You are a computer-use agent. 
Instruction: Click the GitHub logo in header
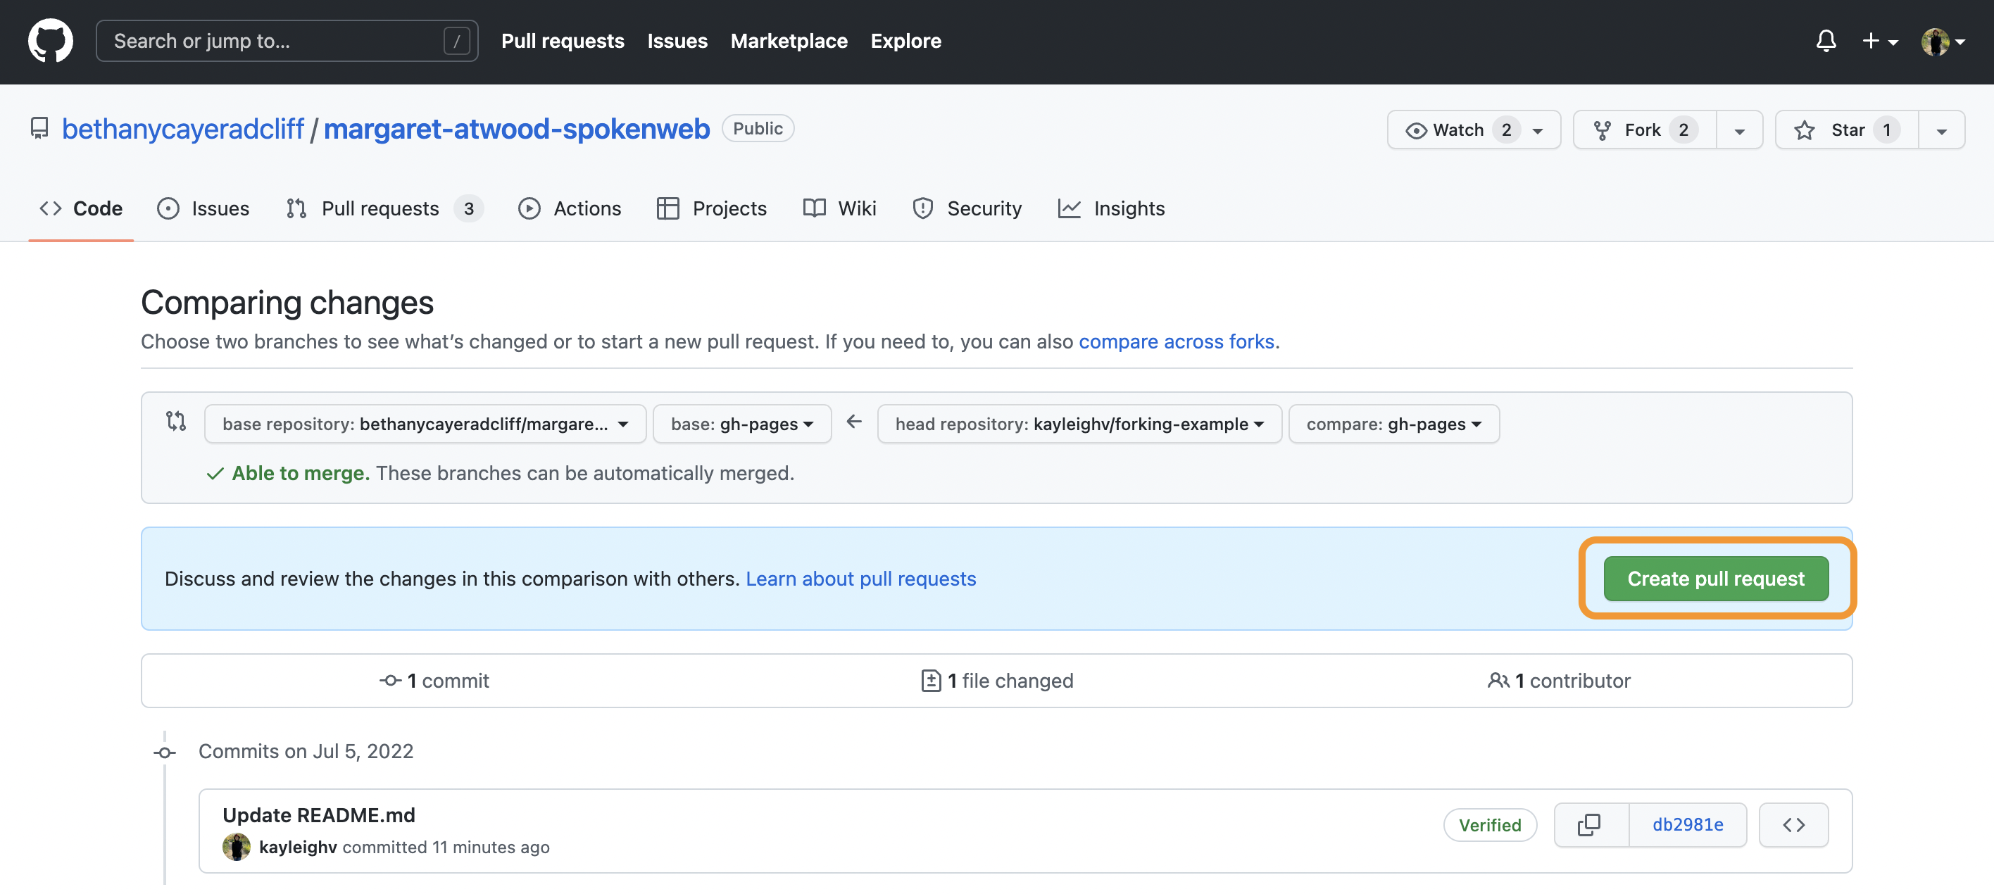tap(50, 41)
